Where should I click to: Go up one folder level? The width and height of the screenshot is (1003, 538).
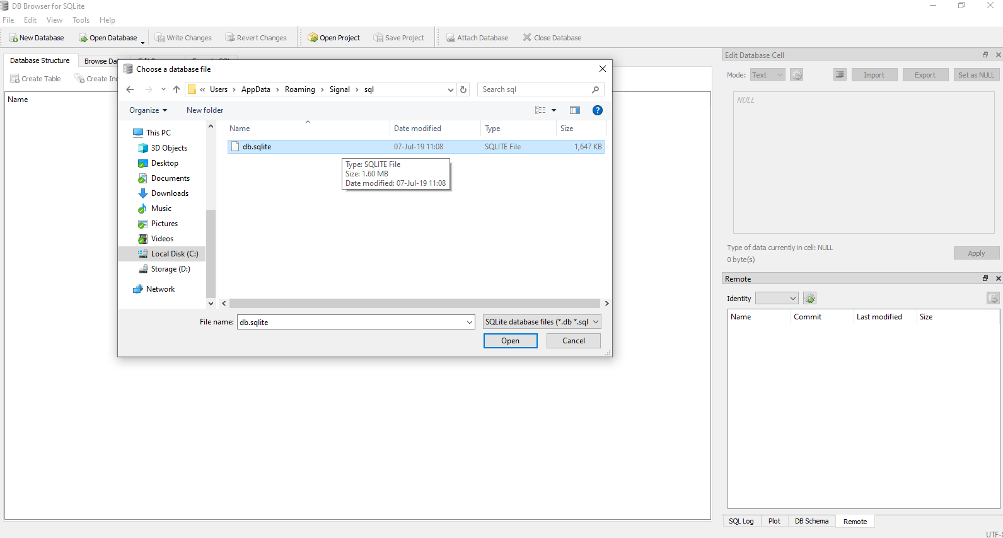pyautogui.click(x=177, y=89)
